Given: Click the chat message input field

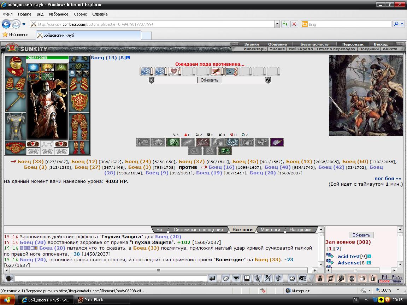Looking at the screenshot, I should click(111, 279).
